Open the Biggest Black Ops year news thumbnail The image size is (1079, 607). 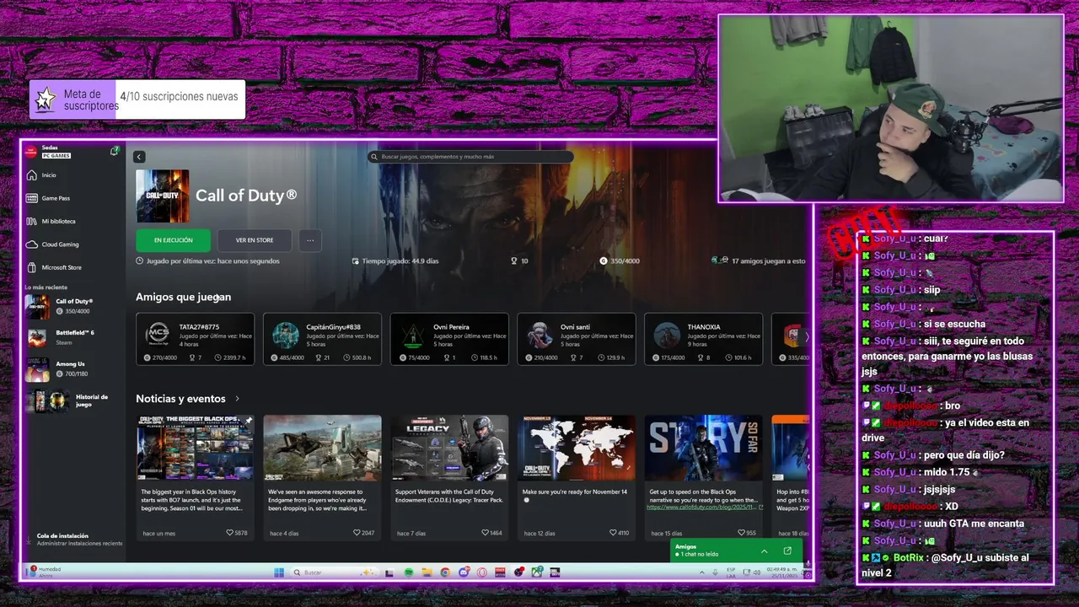pos(195,448)
